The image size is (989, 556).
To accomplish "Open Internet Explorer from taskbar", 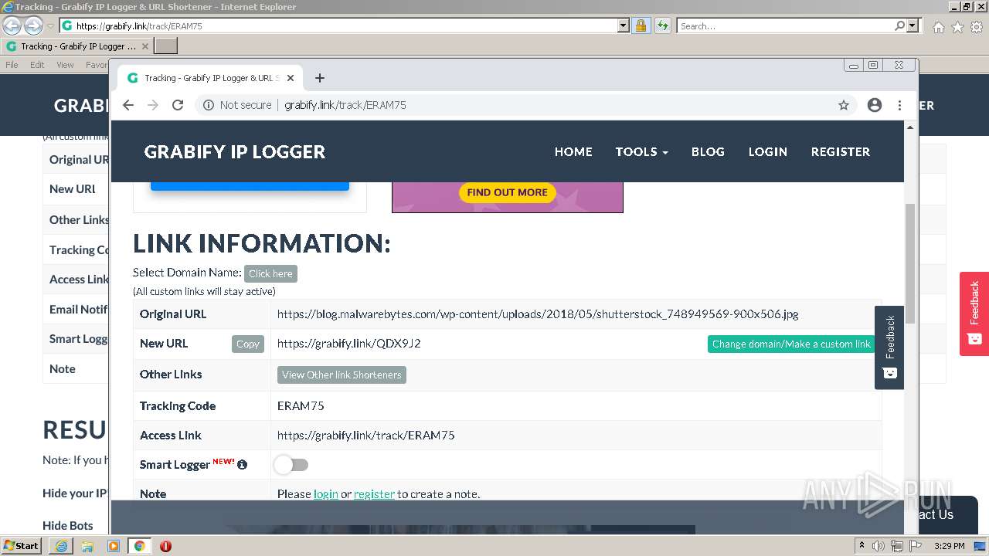I will 61,546.
